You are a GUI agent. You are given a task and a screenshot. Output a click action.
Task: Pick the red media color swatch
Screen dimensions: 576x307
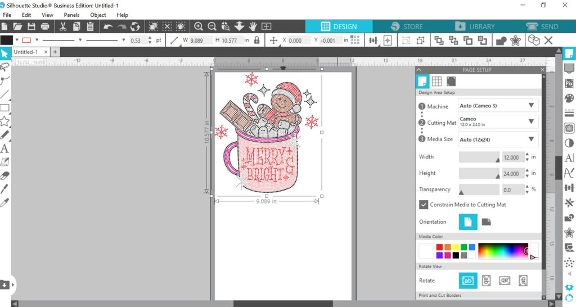click(x=439, y=247)
